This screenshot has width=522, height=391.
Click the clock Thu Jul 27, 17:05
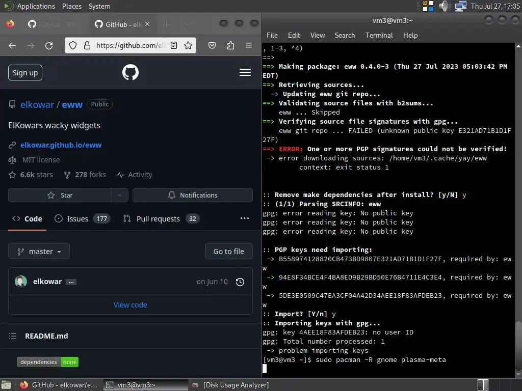coord(495,6)
